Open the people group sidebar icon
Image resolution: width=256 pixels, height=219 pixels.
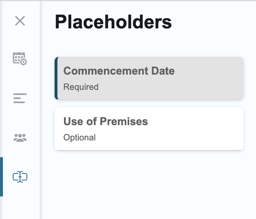(x=20, y=138)
